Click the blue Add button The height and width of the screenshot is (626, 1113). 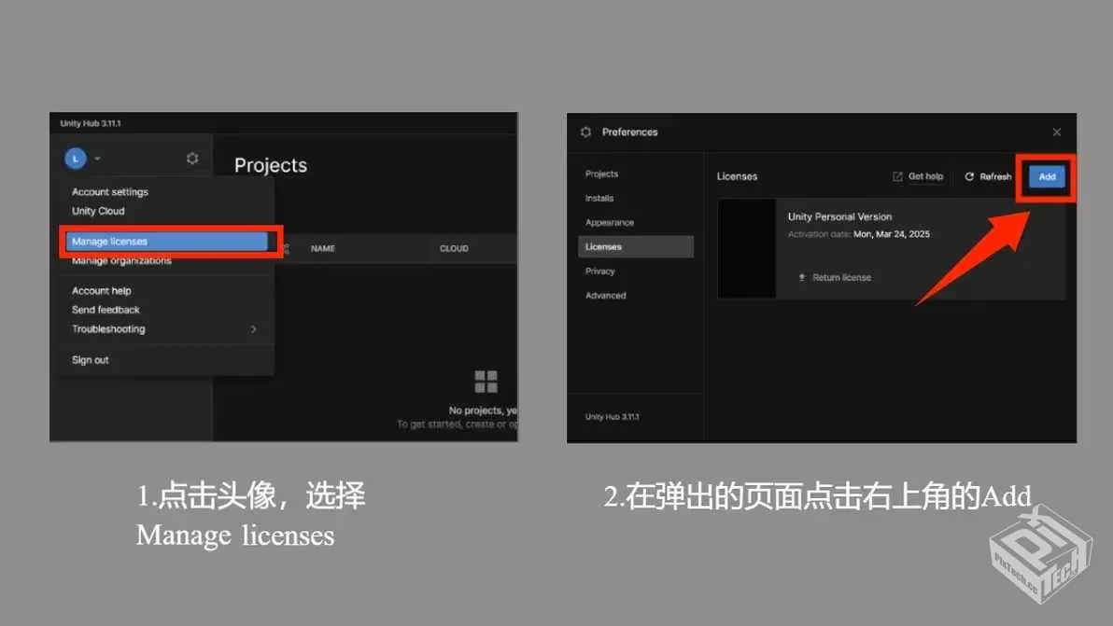tap(1047, 176)
